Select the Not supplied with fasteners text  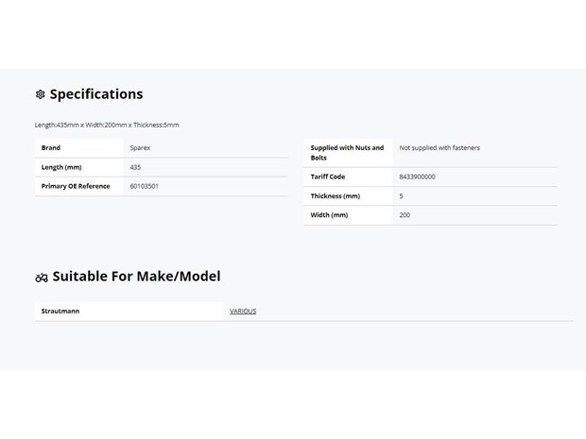point(439,148)
